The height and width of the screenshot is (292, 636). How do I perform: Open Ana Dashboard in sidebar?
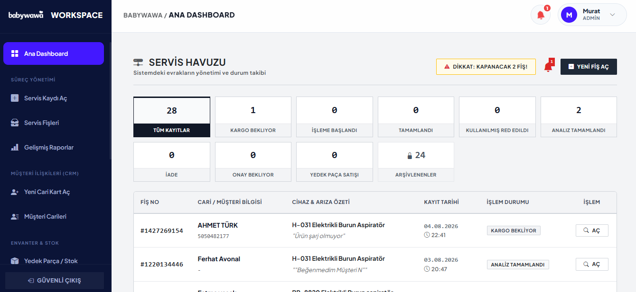(54, 53)
